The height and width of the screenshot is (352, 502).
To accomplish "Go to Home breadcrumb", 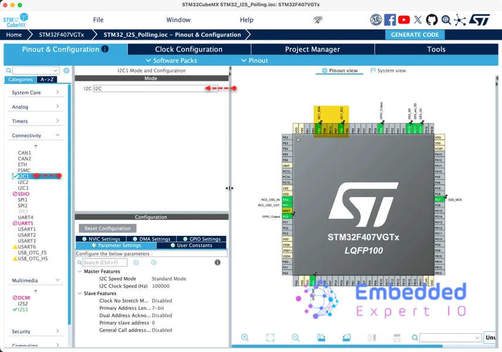I will pyautogui.click(x=14, y=35).
